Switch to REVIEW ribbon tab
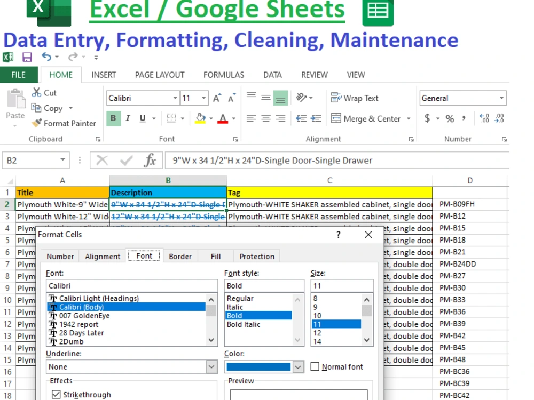Image resolution: width=534 pixels, height=400 pixels. [315, 75]
